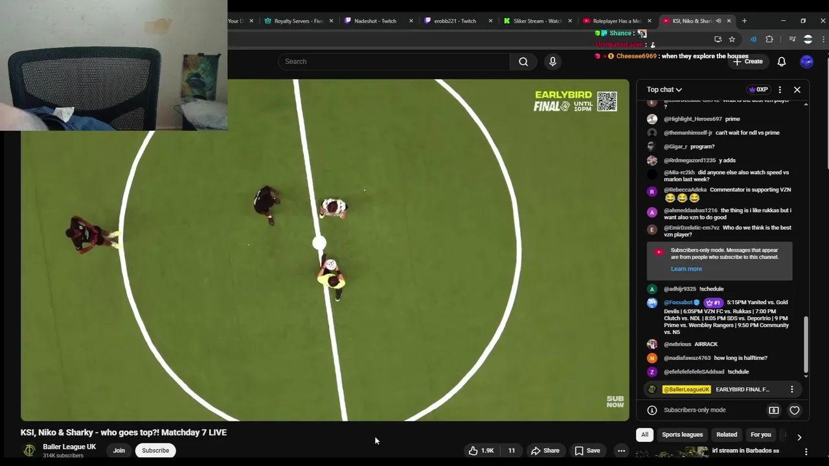
Task: Bookmark this page with star icon
Action: (732, 39)
